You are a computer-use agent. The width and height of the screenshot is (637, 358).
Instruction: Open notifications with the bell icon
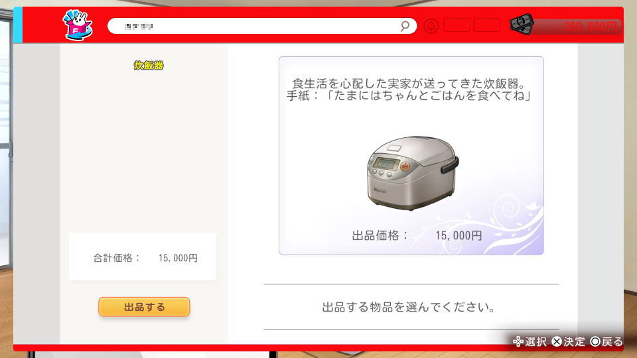(x=431, y=26)
